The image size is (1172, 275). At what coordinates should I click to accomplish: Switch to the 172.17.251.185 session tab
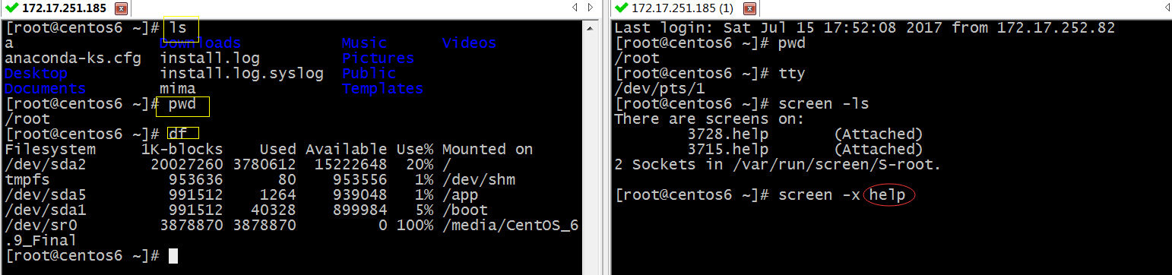(65, 8)
